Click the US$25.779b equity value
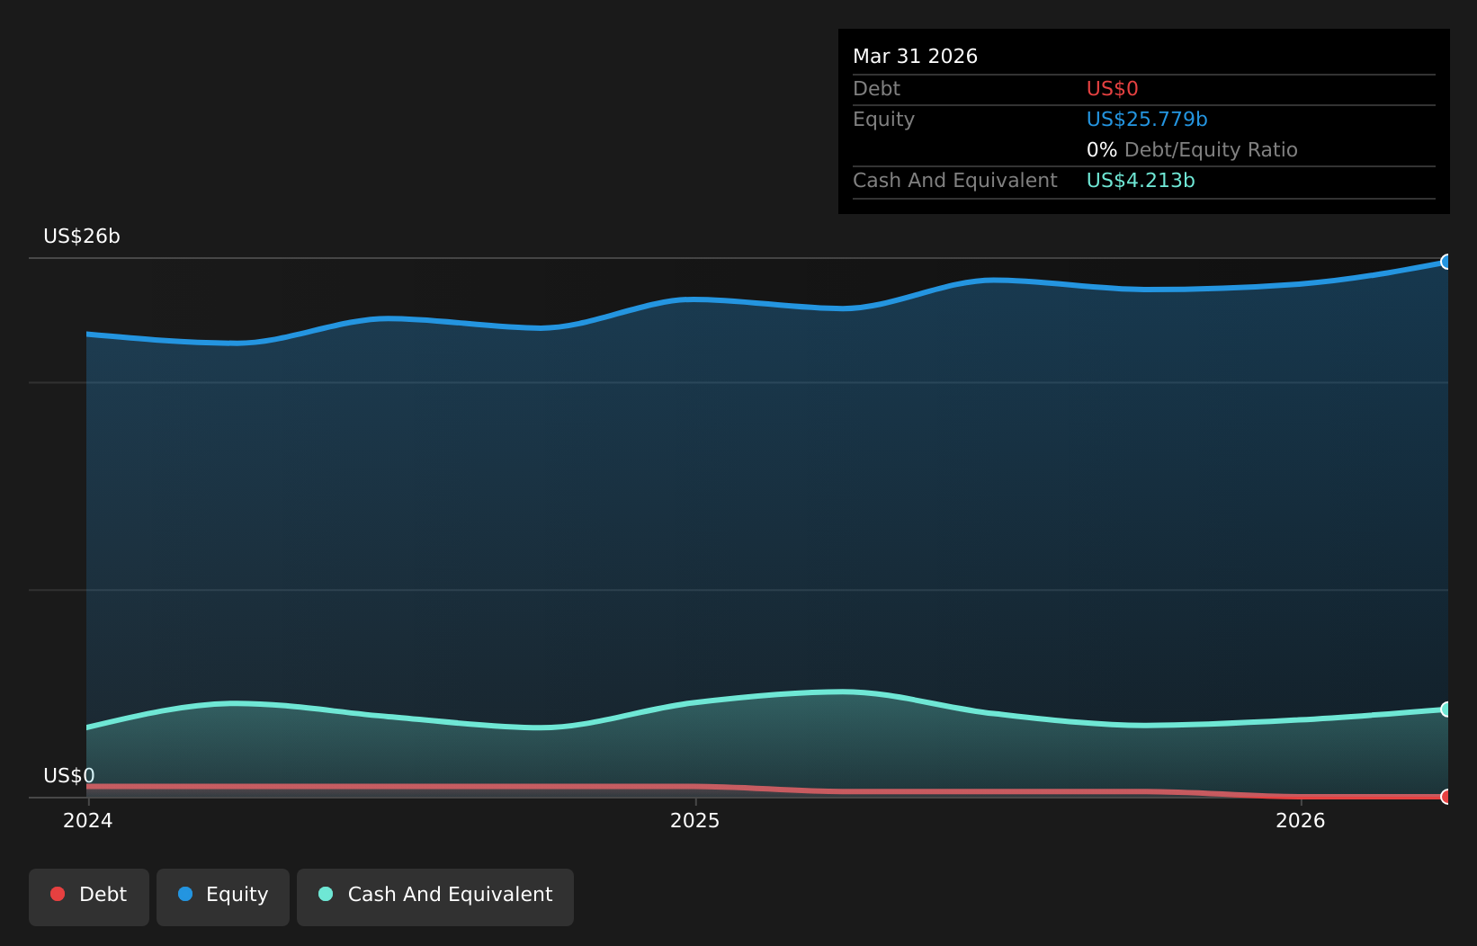1477x946 pixels. pos(1147,120)
